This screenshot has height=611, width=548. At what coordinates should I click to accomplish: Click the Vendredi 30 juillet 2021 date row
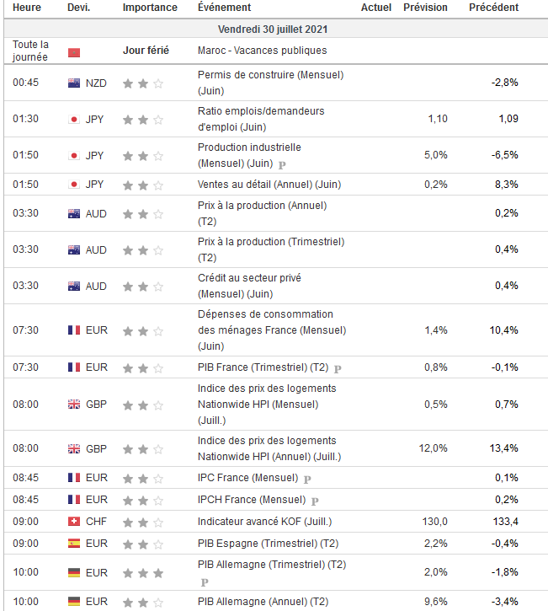(274, 29)
